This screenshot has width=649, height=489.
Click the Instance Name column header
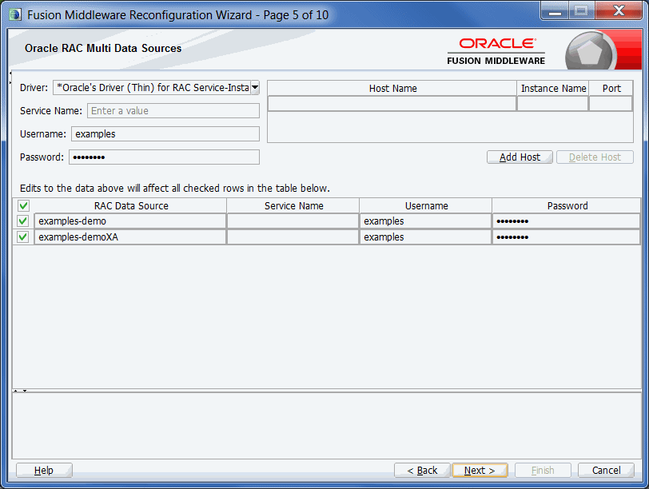point(553,89)
